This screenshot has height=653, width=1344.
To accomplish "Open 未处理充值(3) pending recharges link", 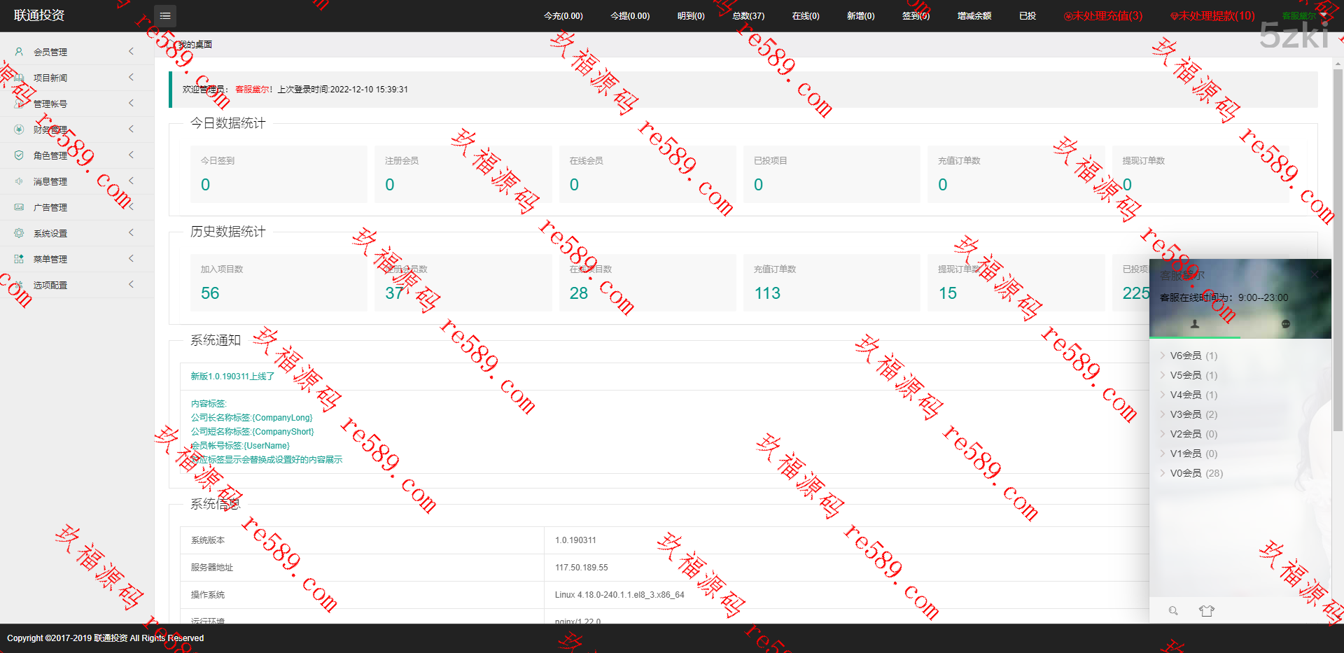I will click(1103, 15).
